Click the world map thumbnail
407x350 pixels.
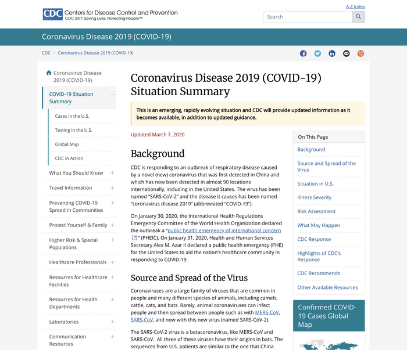pyautogui.click(x=329, y=344)
